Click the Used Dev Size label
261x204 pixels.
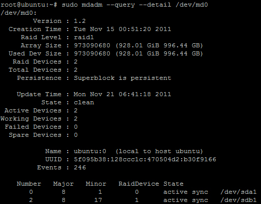tap(35, 53)
